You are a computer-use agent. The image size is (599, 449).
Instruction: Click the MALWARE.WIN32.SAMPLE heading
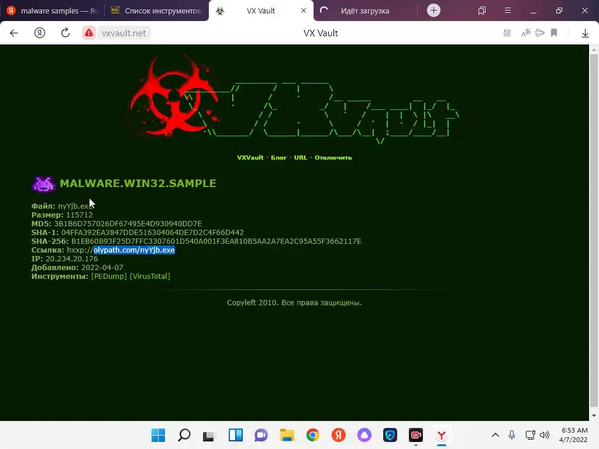[138, 183]
